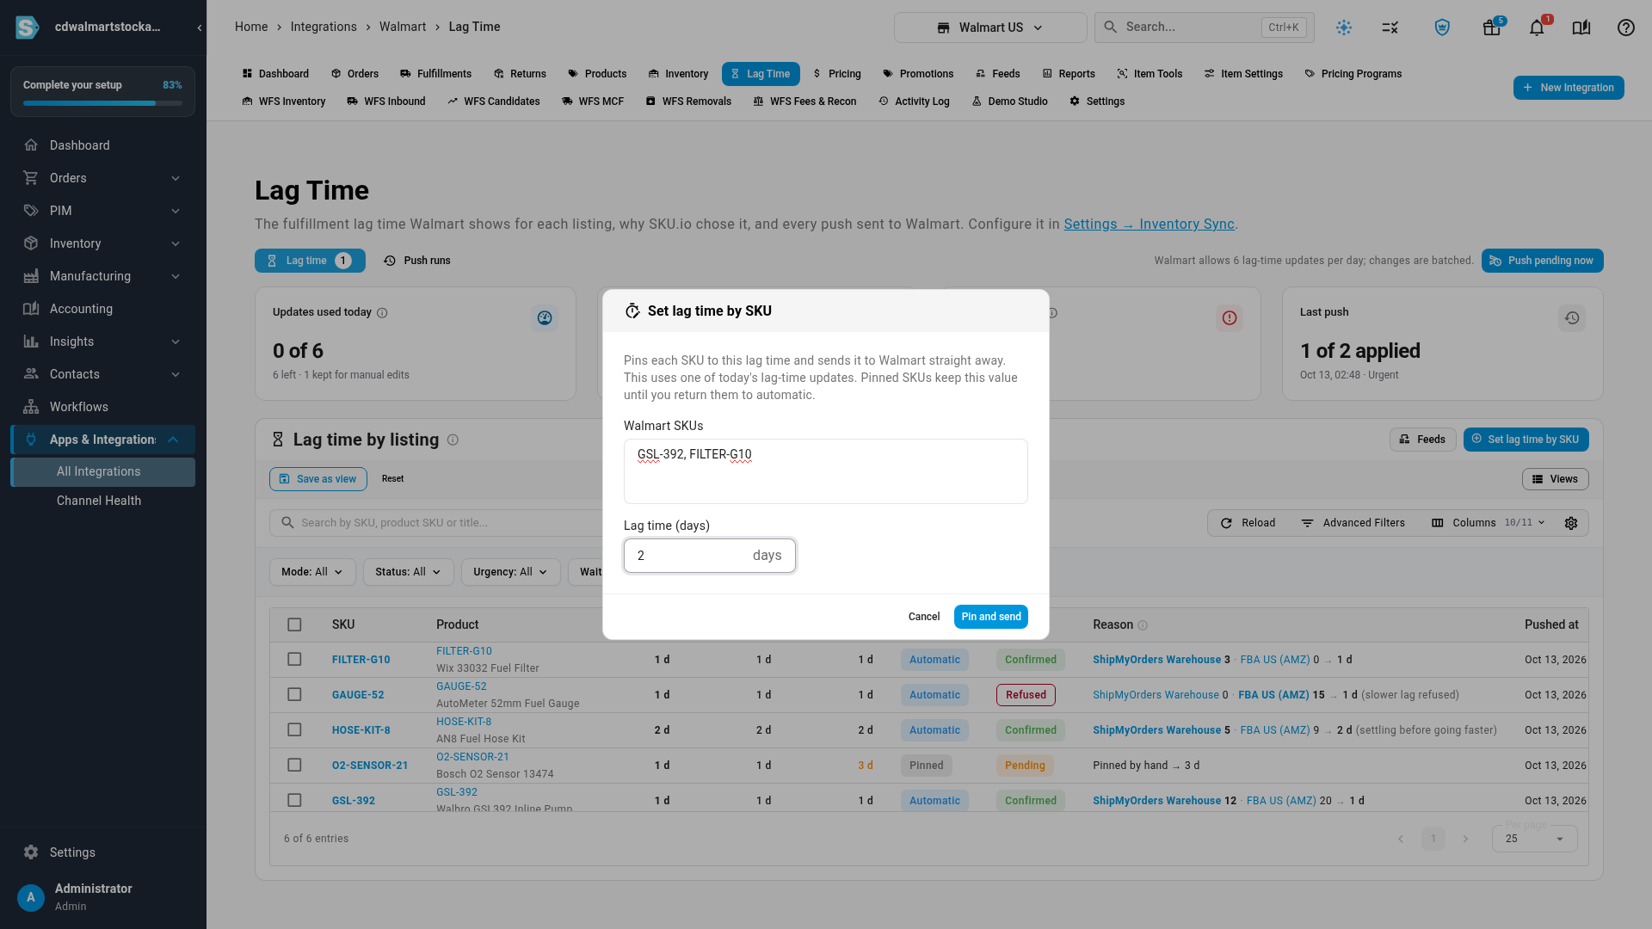Click info icon beside Lag time by listing

click(453, 440)
